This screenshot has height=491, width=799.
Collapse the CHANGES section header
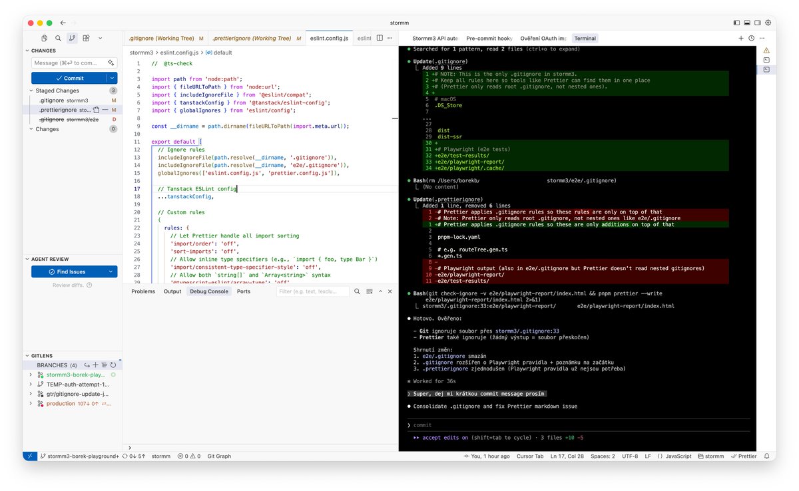point(43,51)
